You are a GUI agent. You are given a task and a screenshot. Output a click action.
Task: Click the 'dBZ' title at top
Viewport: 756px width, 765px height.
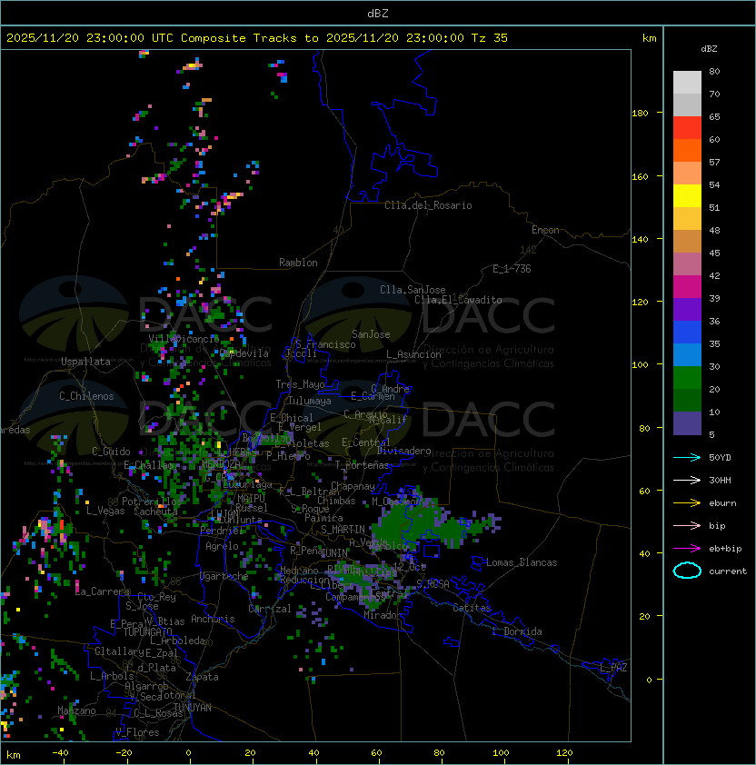378,13
